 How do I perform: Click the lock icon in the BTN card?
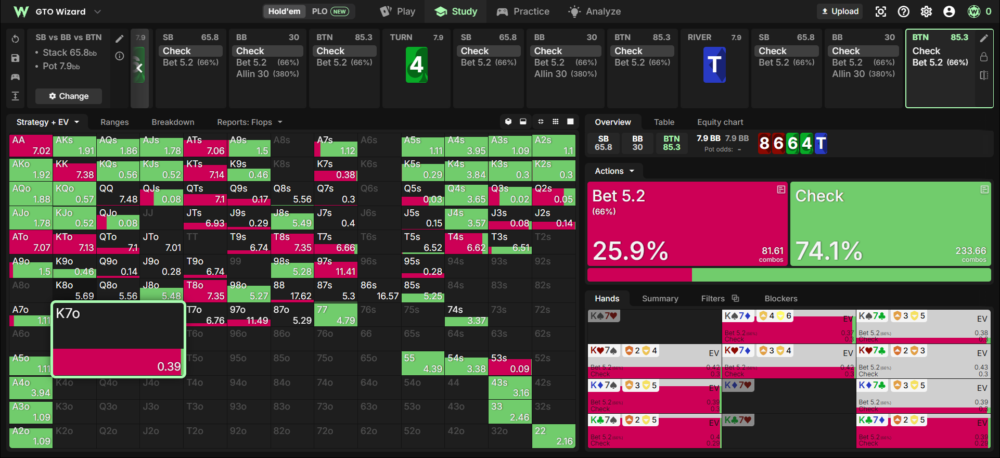984,56
